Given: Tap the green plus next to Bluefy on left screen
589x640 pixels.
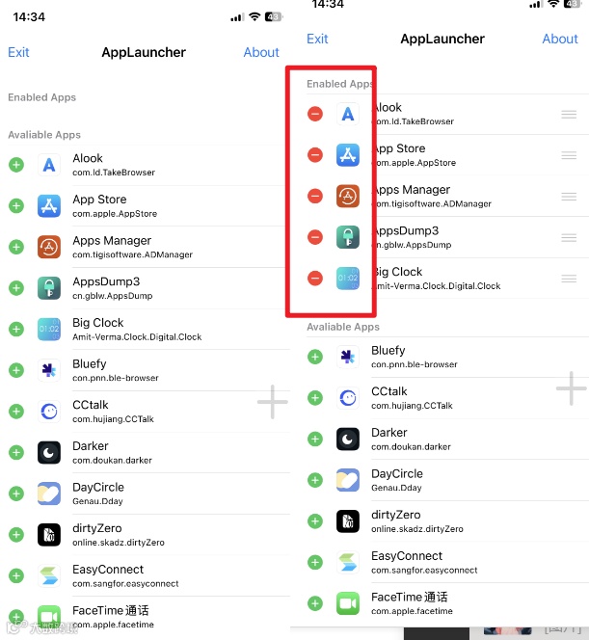Looking at the screenshot, I should point(16,370).
